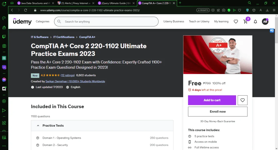Open the green ad blocker shield

[x=229, y=10]
